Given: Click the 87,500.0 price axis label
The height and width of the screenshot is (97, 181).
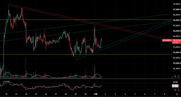Looking at the screenshot, I should tap(177, 4).
